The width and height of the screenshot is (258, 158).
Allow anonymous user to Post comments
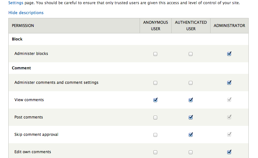coord(155,118)
